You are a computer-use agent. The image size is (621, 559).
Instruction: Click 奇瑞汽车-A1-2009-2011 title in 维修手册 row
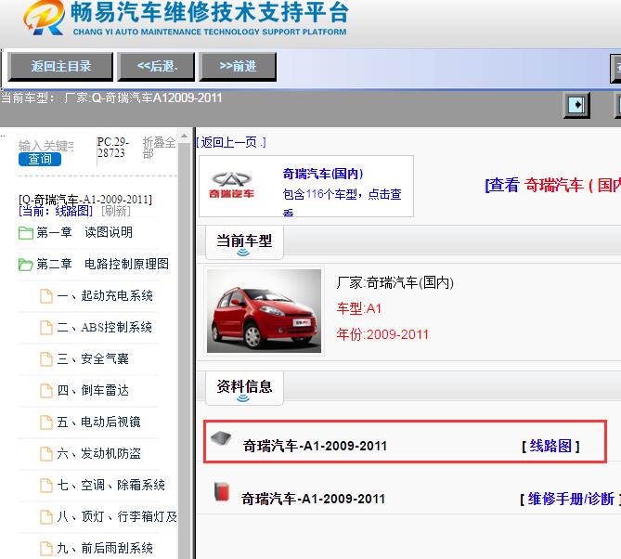pos(313,499)
